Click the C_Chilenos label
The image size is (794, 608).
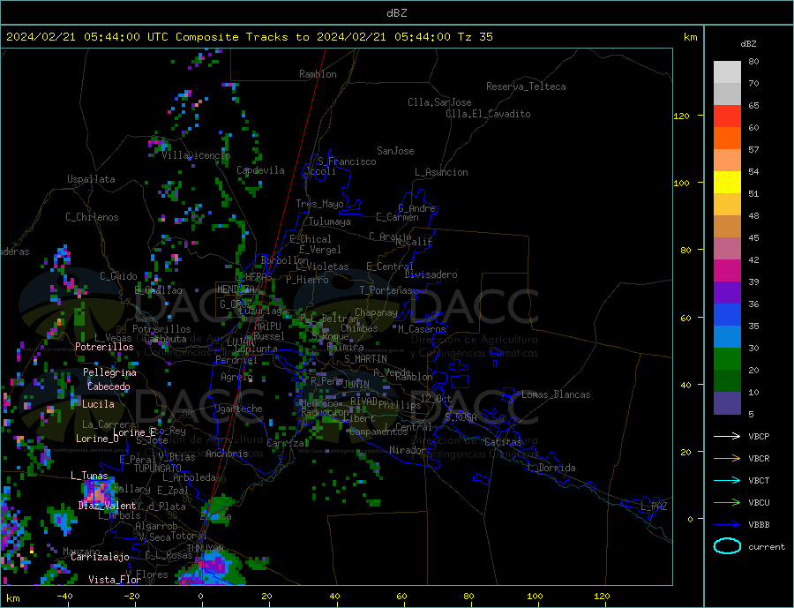(92, 217)
